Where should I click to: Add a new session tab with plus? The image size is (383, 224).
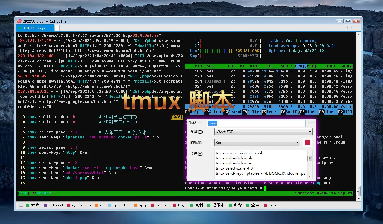57,28
